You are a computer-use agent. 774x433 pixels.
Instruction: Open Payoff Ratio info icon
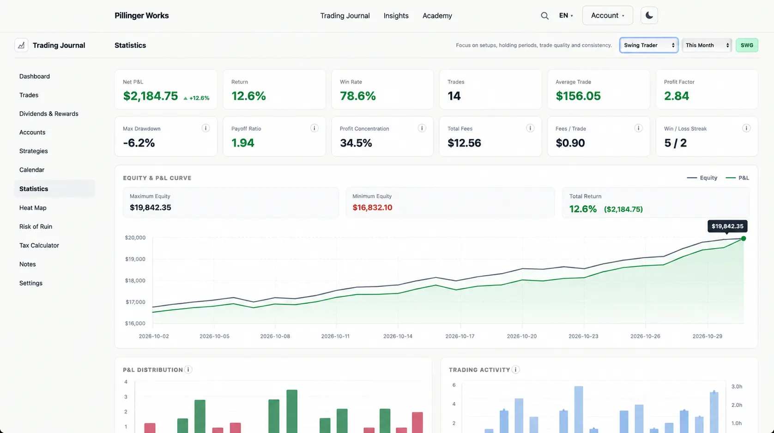pyautogui.click(x=314, y=128)
